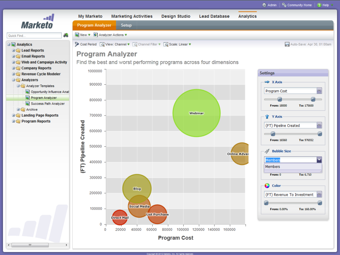Image resolution: width=340 pixels, height=255 pixels.
Task: Open the Help link text
Action: point(325,5)
